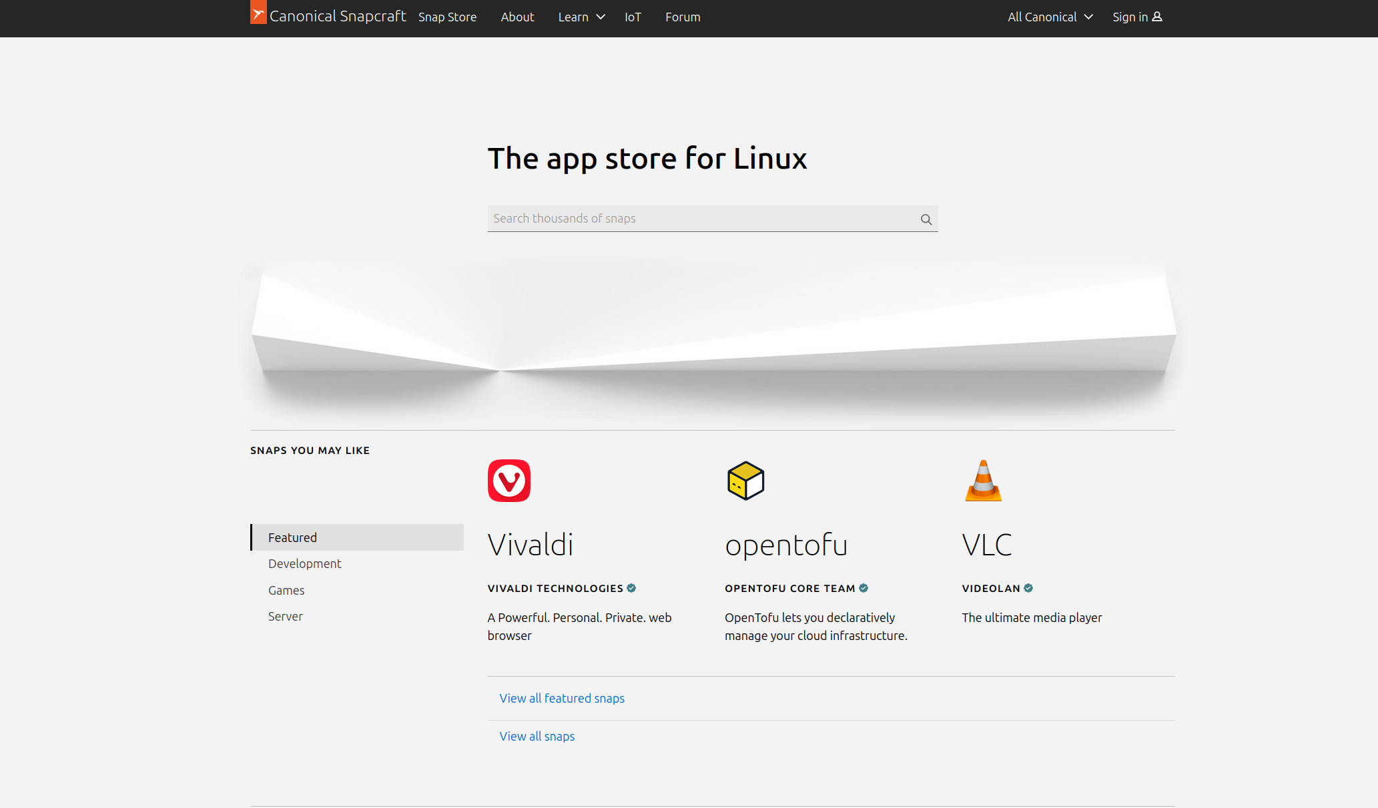Open the opentofu snap title

[786, 545]
